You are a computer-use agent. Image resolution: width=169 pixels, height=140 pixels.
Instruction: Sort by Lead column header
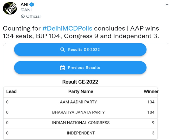click(x=11, y=92)
